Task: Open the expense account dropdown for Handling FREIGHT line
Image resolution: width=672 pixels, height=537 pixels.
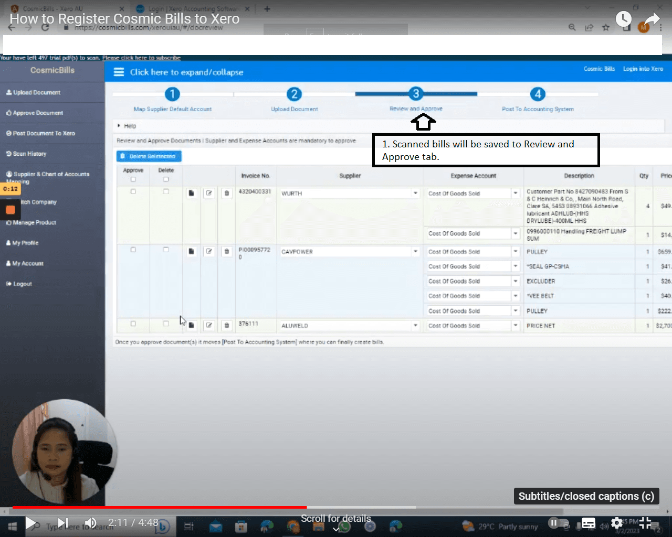Action: point(516,233)
